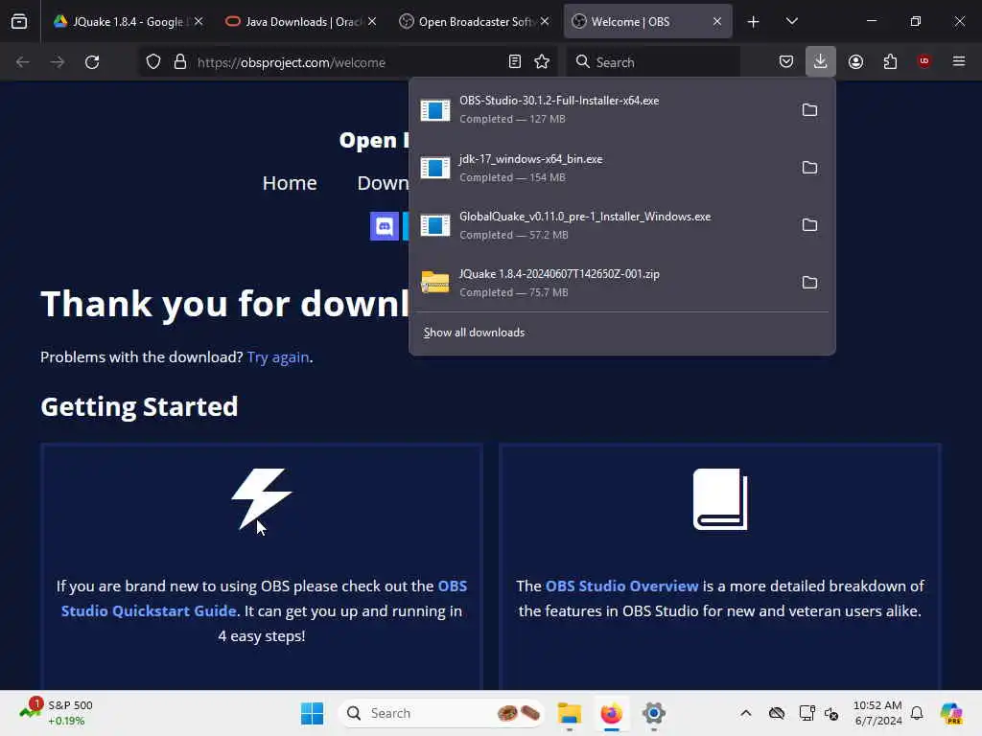The width and height of the screenshot is (982, 736).
Task: Open Settings gear app in taskbar
Action: click(653, 713)
